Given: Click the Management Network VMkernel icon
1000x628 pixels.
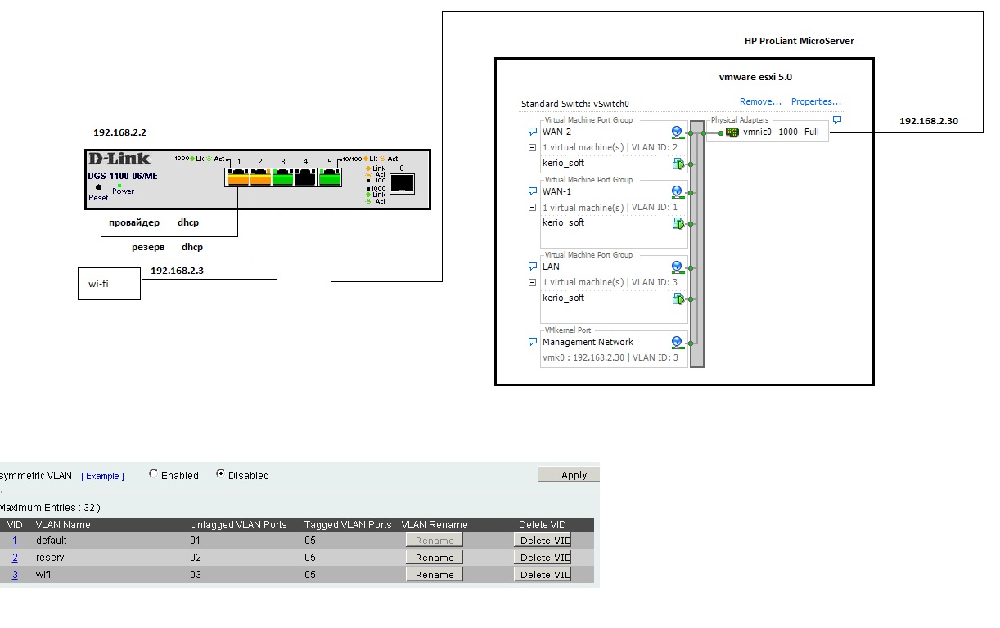Looking at the screenshot, I should [677, 343].
